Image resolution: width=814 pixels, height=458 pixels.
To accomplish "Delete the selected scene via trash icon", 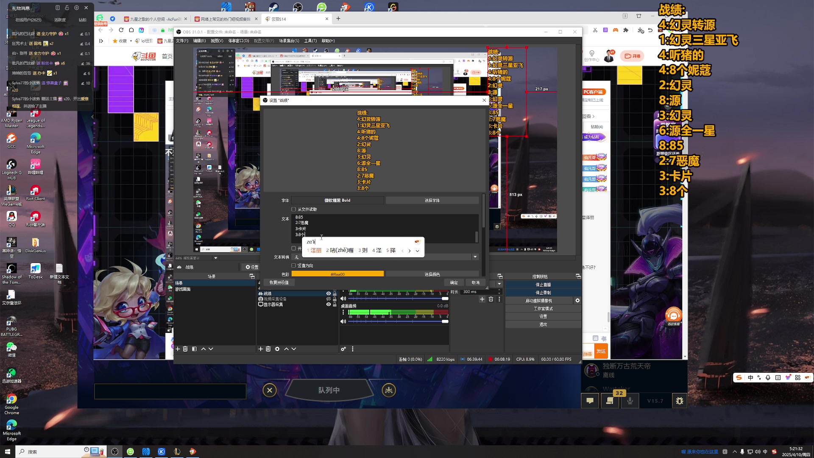I will 185,349.
